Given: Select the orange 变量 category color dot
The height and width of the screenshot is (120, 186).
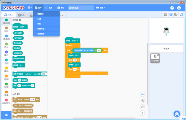Looking at the screenshot, I should (7, 92).
